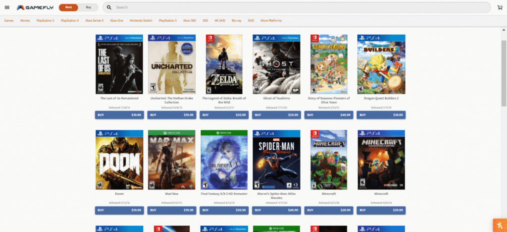Open Final Fantasy X/X-2 cover art
The width and height of the screenshot is (507, 232).
tap(224, 160)
